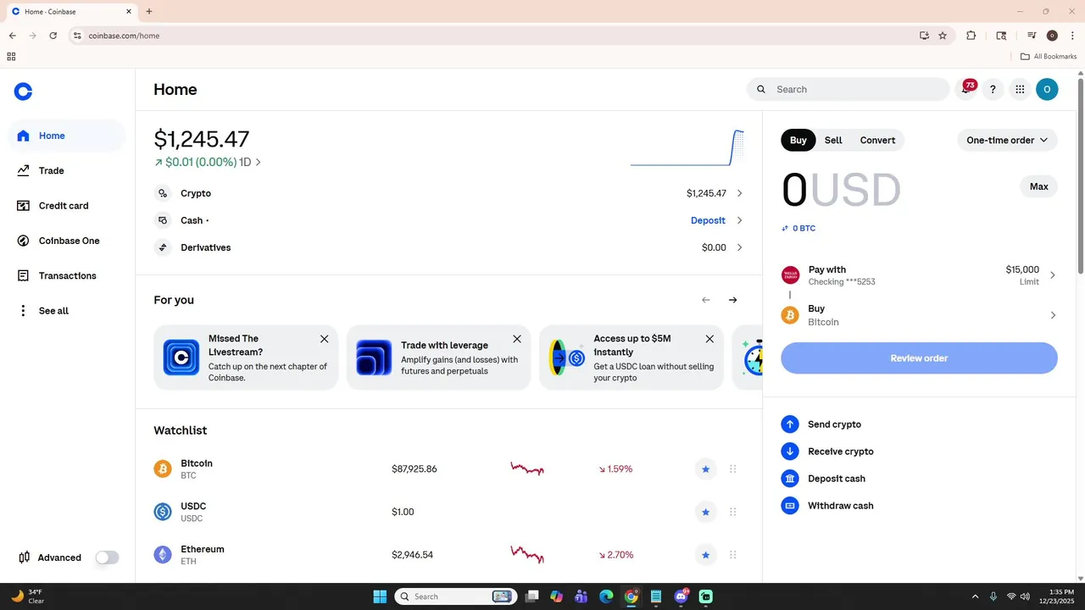1085x610 pixels.
Task: Click Bitcoin price $87,925.86
Action: pyautogui.click(x=415, y=469)
